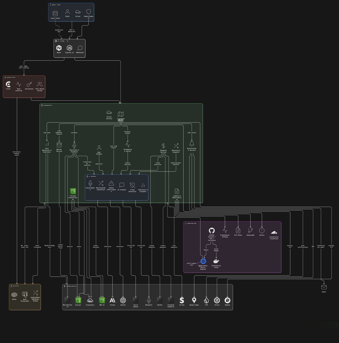Select the Cloudinary cloud icon
This screenshot has width=339, height=343.
[90, 300]
